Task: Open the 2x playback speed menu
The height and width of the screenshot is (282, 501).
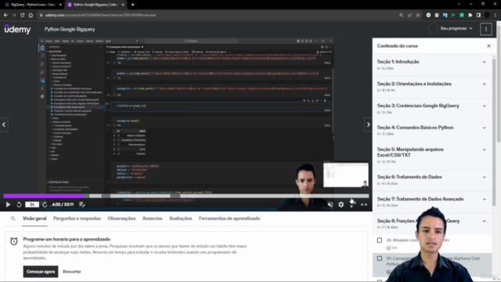Action: coord(32,204)
